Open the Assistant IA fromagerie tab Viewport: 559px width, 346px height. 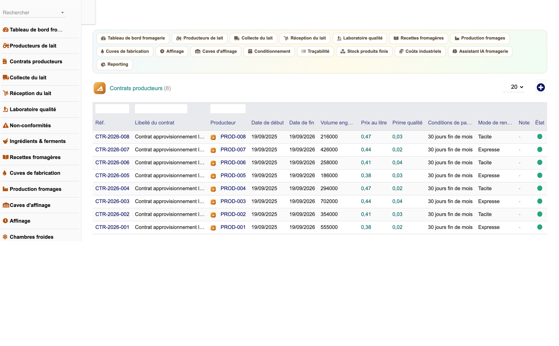coord(480,51)
